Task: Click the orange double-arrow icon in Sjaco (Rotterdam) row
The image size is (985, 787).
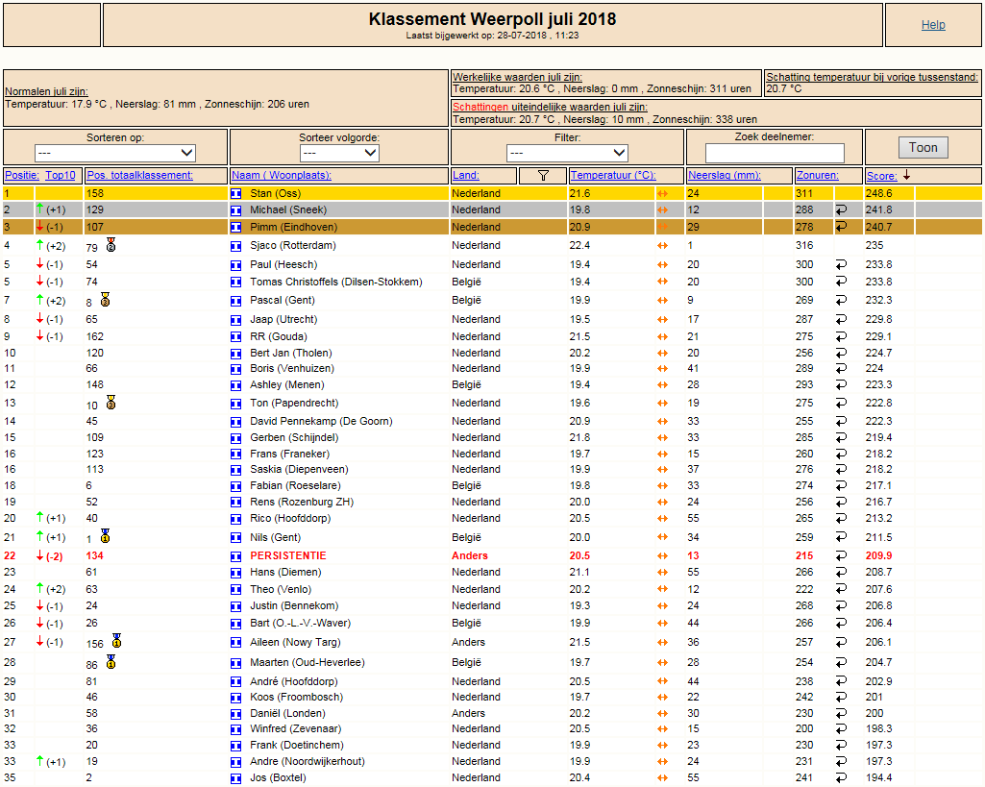Action: [662, 246]
